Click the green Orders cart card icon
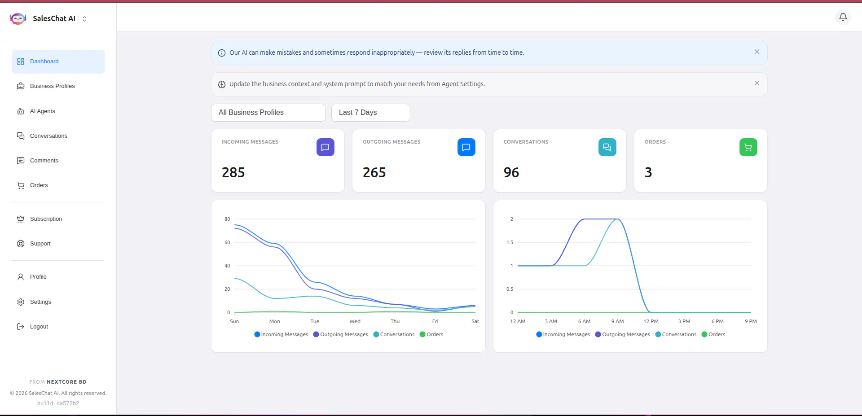 click(748, 147)
